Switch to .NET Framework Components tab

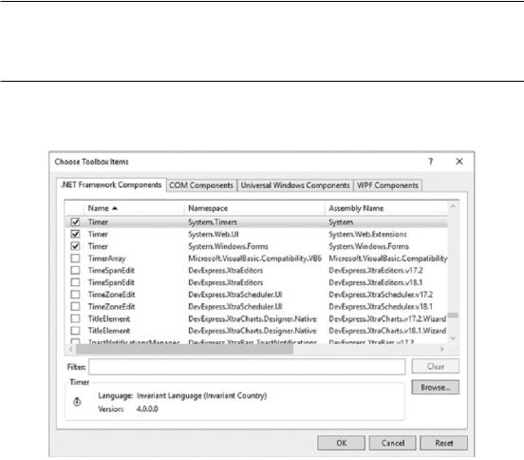point(111,184)
